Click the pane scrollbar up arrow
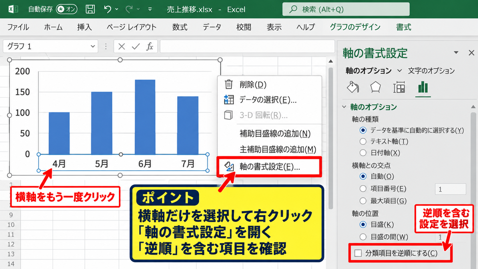Screen dimensions: 478x269 tap(473, 107)
